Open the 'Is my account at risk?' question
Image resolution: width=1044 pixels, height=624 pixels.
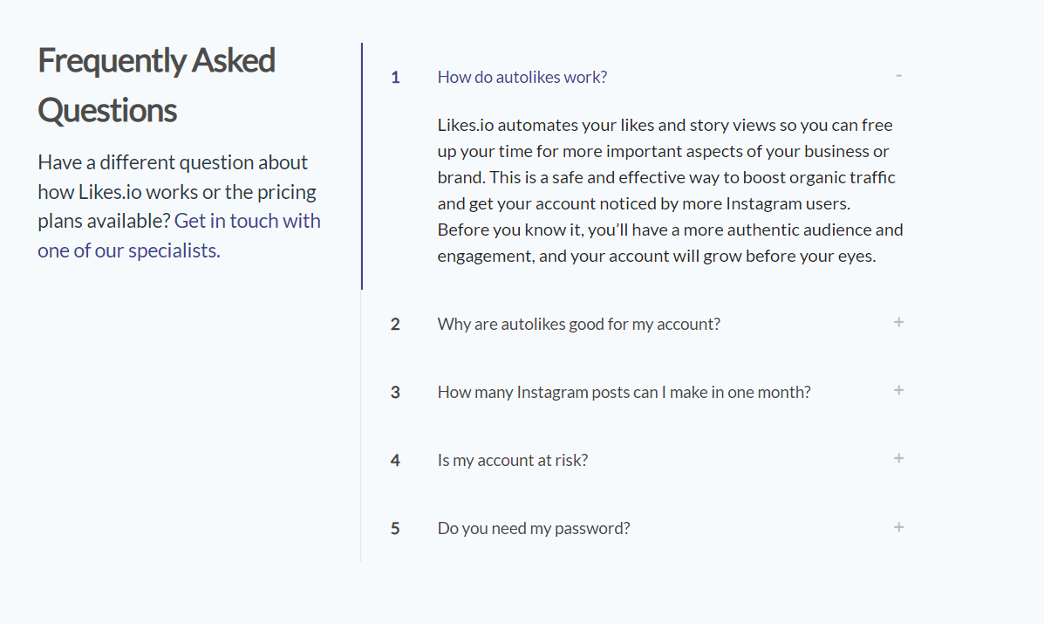pyautogui.click(x=512, y=460)
